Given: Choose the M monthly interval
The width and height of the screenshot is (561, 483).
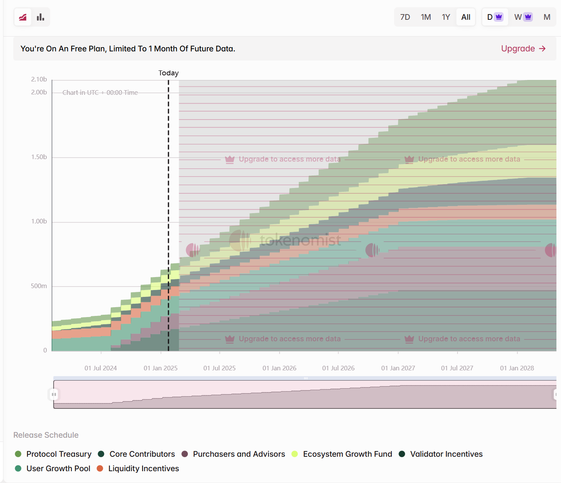Looking at the screenshot, I should pos(547,17).
